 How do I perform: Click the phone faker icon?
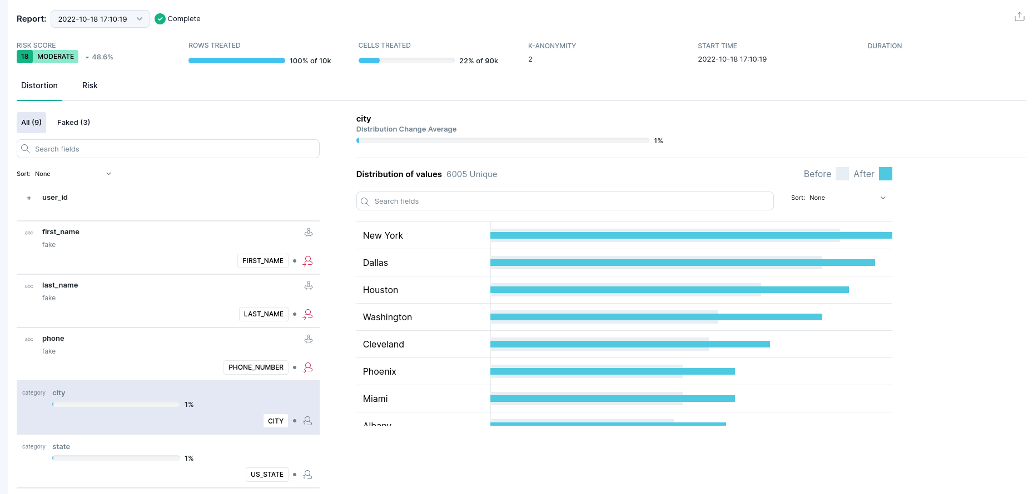309,339
